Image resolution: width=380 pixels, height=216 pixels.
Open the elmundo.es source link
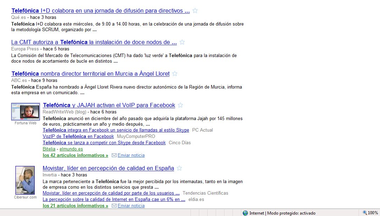(71, 149)
